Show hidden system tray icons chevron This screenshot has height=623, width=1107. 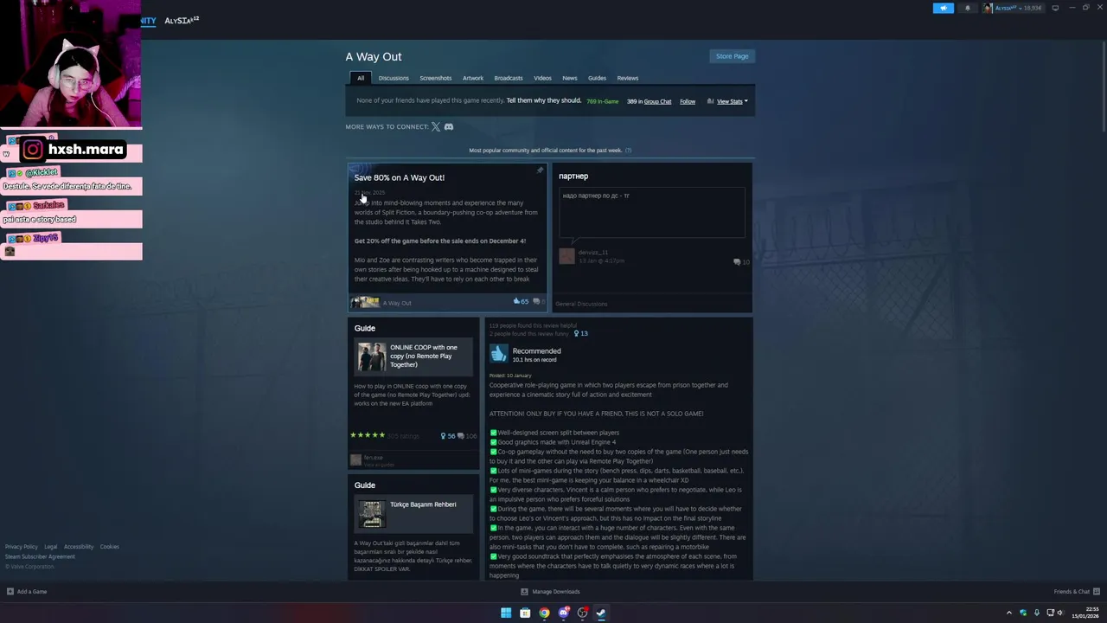(1008, 613)
